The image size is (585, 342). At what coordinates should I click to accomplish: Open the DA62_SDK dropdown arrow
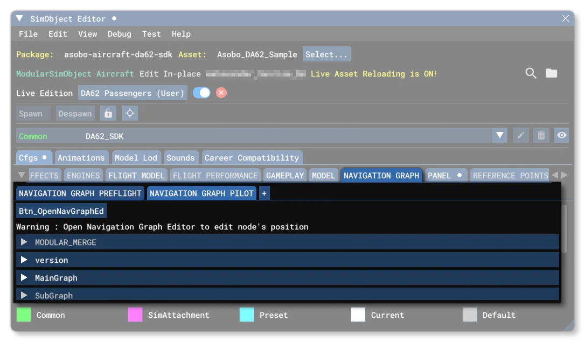pos(500,135)
